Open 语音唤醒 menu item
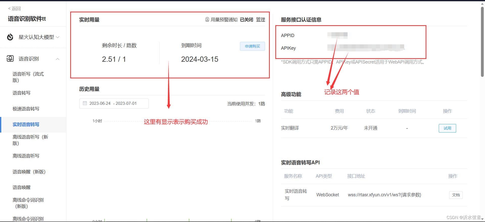 pyautogui.click(x=21, y=187)
